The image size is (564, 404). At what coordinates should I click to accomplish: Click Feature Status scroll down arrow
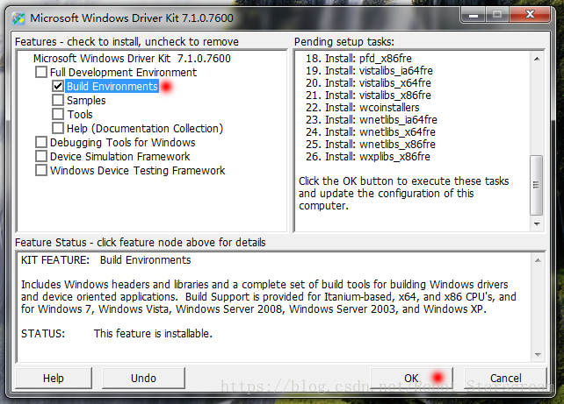[x=538, y=355]
